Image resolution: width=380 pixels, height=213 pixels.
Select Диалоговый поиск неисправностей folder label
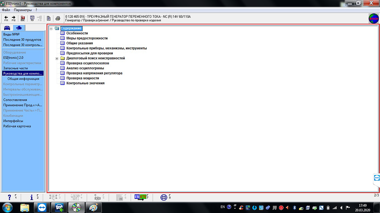point(96,58)
